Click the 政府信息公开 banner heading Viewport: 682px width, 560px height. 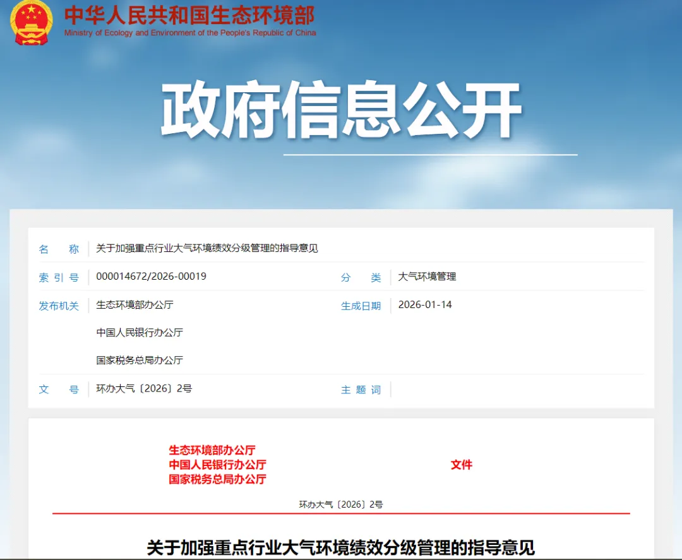(342, 109)
